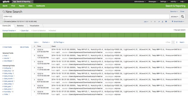Select the first timeline column bar
This screenshot has height=96, width=188.
pos(7,35)
